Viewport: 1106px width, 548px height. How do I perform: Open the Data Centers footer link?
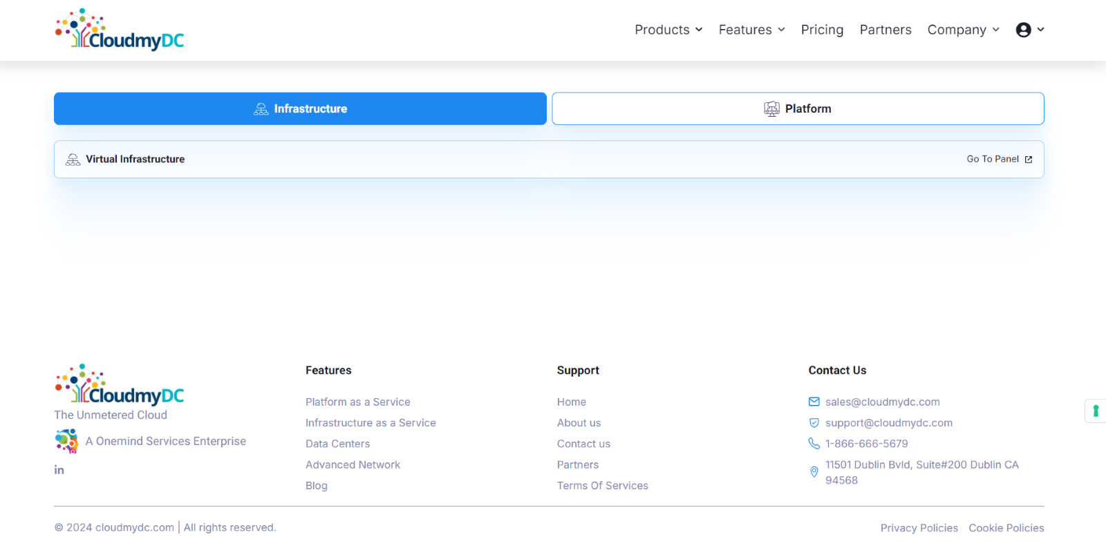coord(337,444)
